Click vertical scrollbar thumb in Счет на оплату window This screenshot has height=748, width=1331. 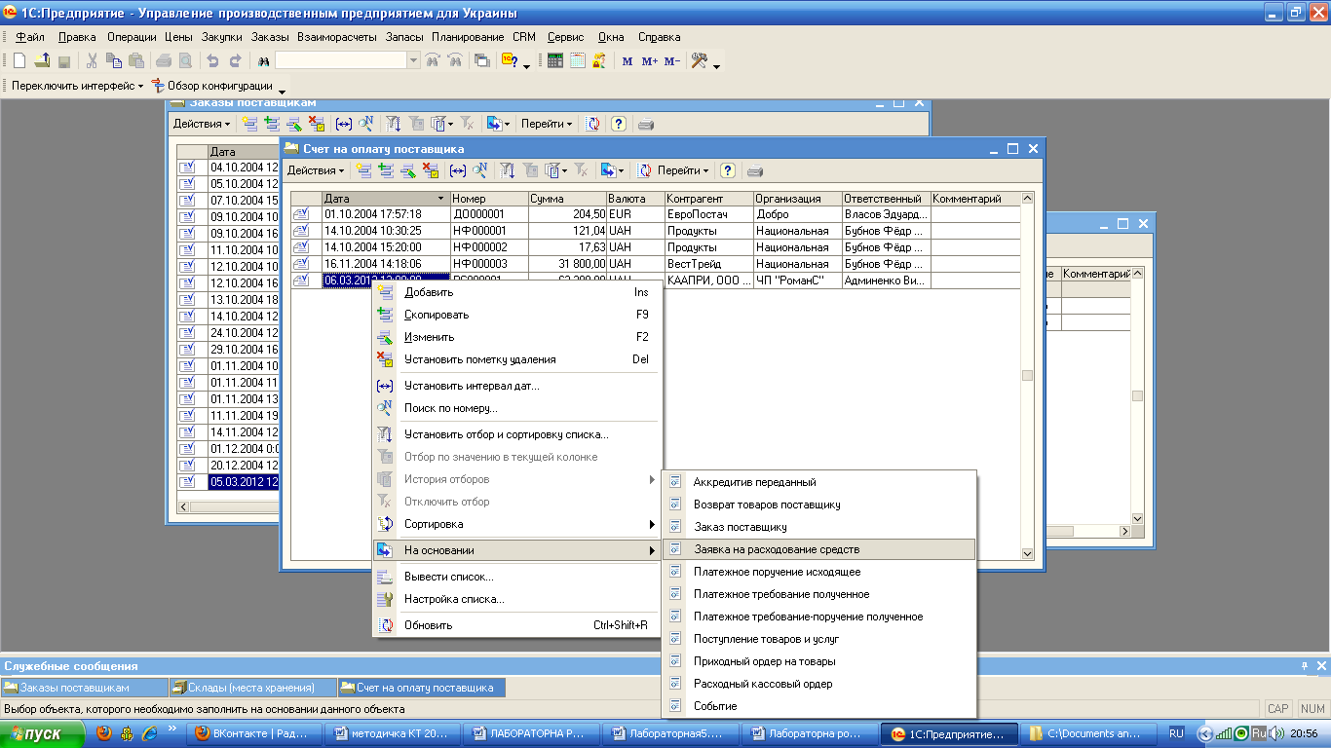(x=1026, y=375)
